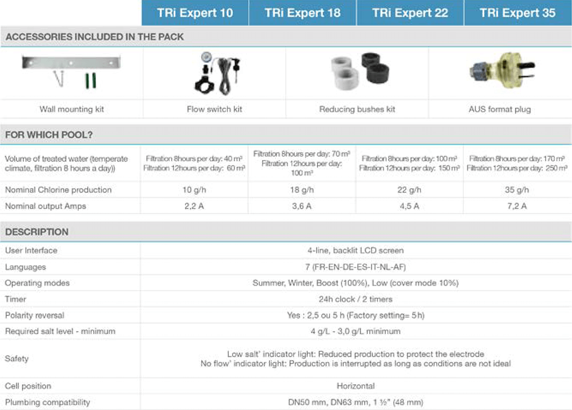The width and height of the screenshot is (572, 410).
Task: Click the 35 g/h chlorine production cell
Action: (517, 190)
